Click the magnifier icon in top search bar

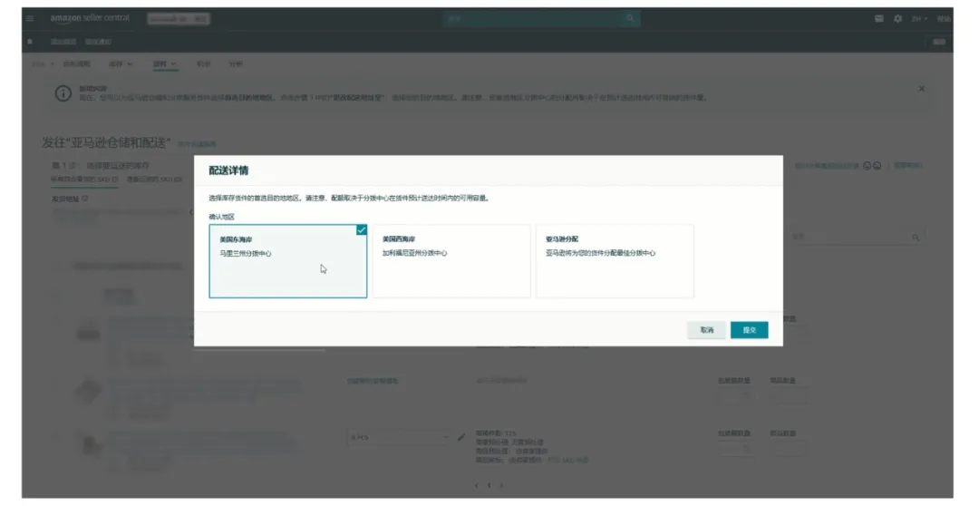[629, 18]
